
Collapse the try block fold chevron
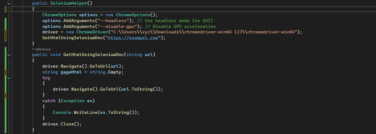click(9, 78)
